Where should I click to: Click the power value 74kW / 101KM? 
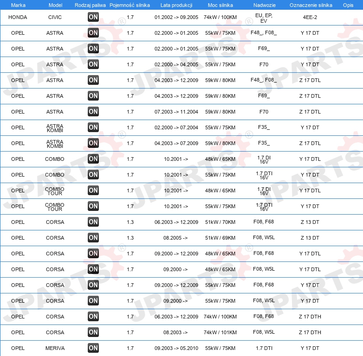[x=220, y=332]
